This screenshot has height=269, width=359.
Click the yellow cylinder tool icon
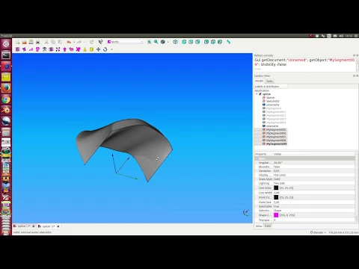click(91, 49)
